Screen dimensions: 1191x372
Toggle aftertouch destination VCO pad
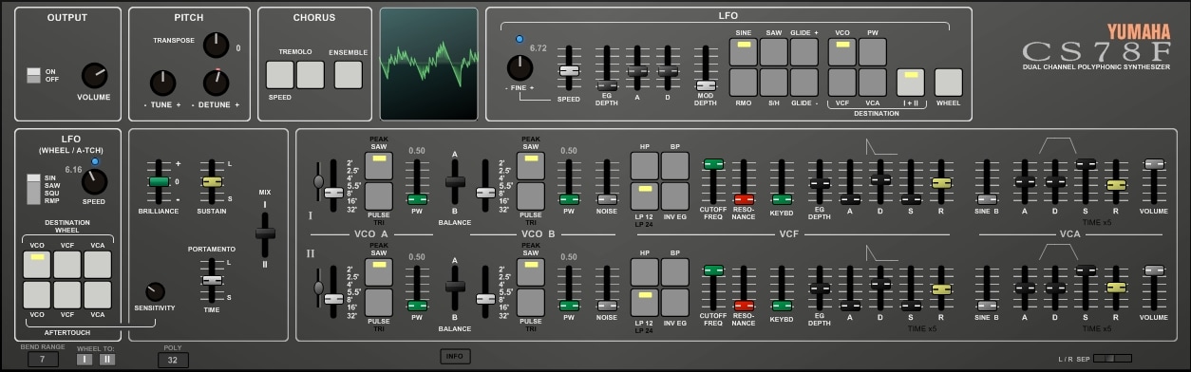(37, 294)
